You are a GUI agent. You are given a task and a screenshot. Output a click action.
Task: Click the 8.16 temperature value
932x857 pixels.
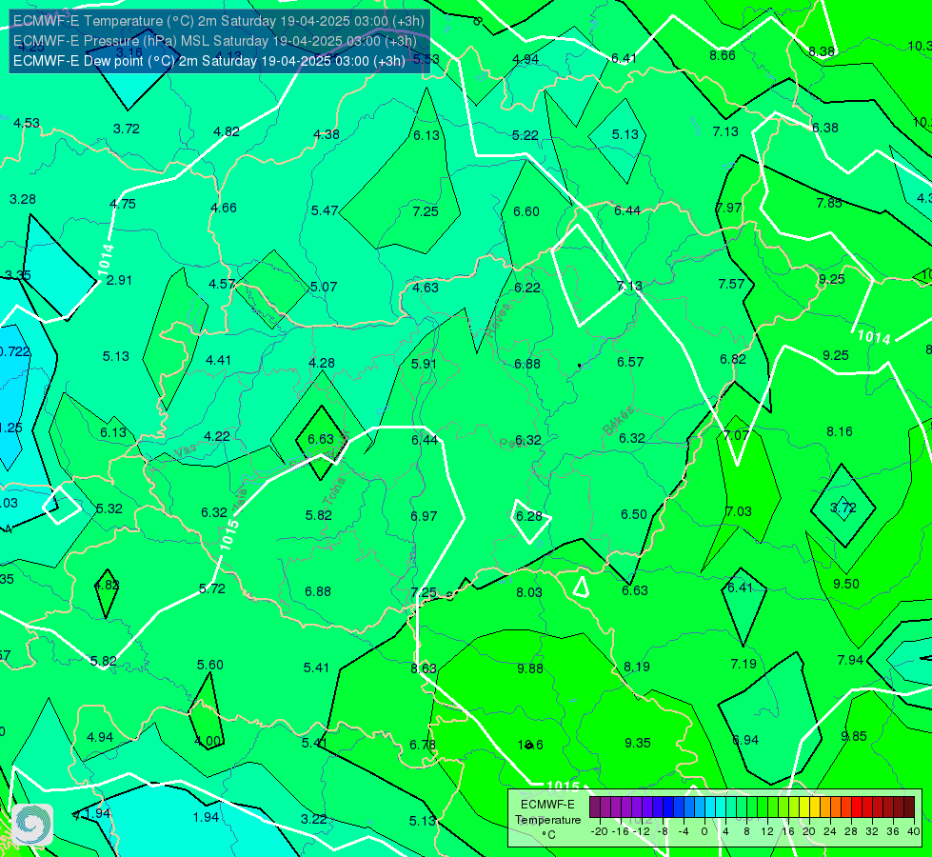coord(840,431)
